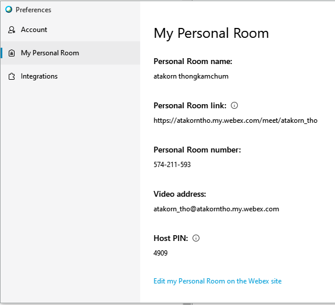Click the Integrations puzzle piece icon
The width and height of the screenshot is (335, 305).
12,76
